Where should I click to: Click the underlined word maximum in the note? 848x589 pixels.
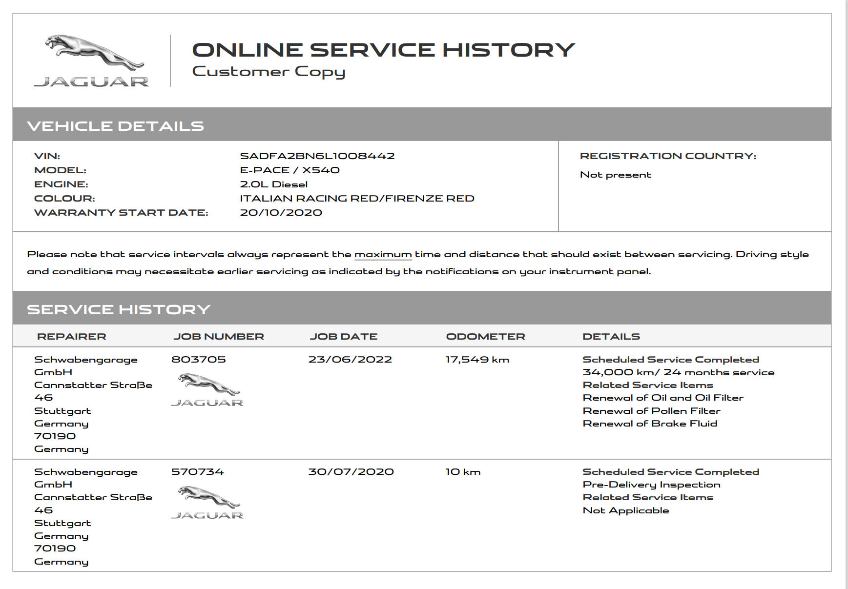383,254
